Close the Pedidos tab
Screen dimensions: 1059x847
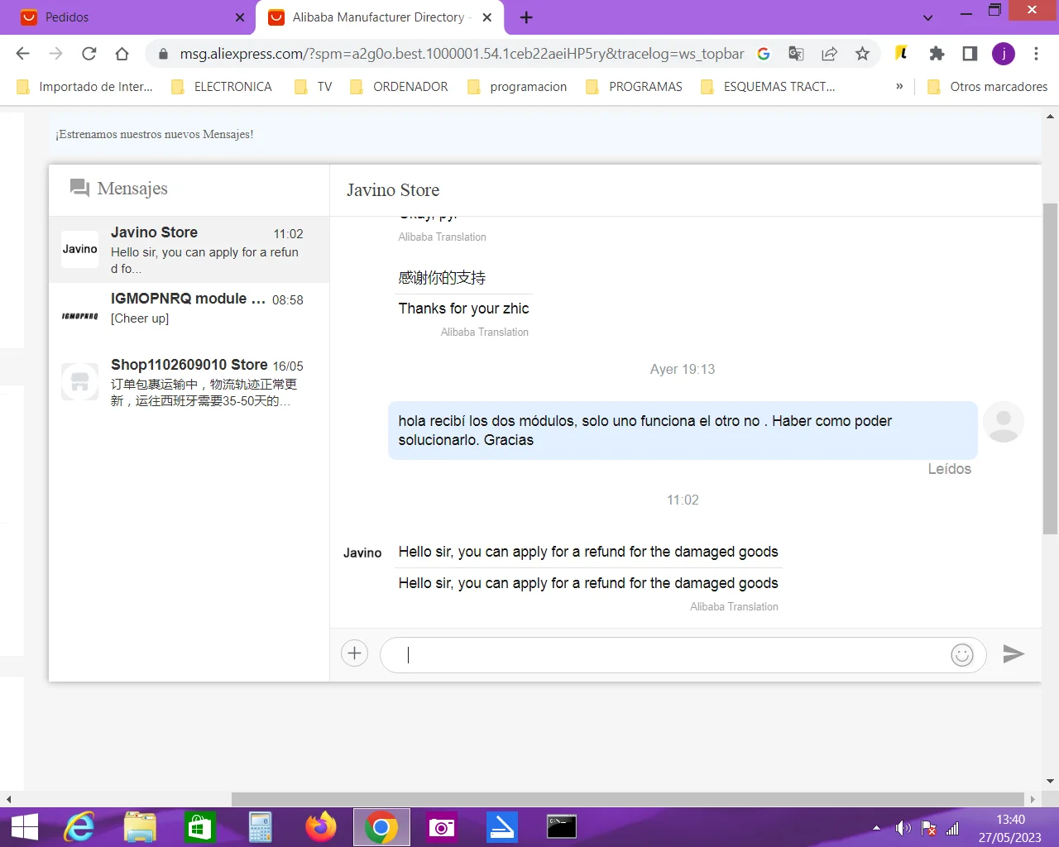pos(240,17)
